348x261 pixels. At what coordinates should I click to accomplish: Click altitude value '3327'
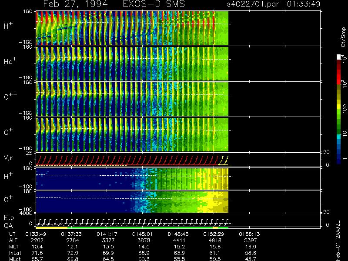(108, 241)
